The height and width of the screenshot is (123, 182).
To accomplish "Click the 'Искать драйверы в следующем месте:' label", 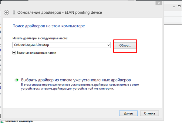I will click(40, 38).
